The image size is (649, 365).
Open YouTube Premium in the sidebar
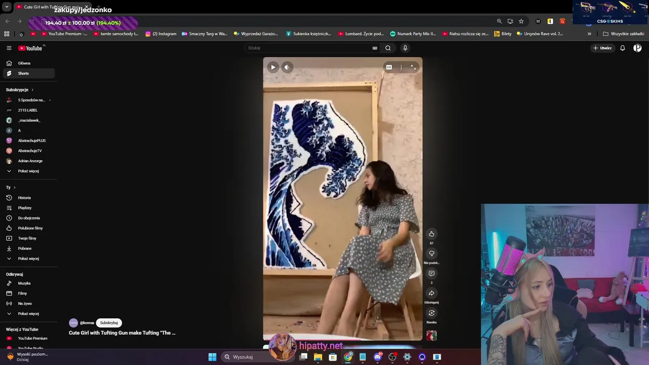tap(29, 338)
